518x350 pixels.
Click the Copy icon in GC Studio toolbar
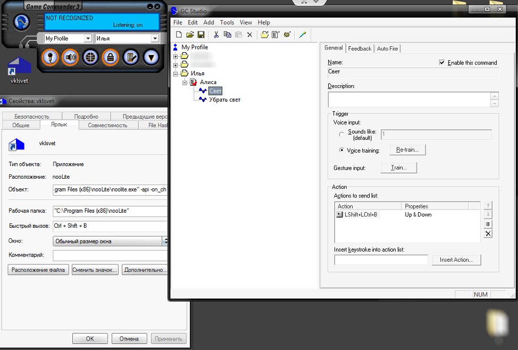[227, 35]
